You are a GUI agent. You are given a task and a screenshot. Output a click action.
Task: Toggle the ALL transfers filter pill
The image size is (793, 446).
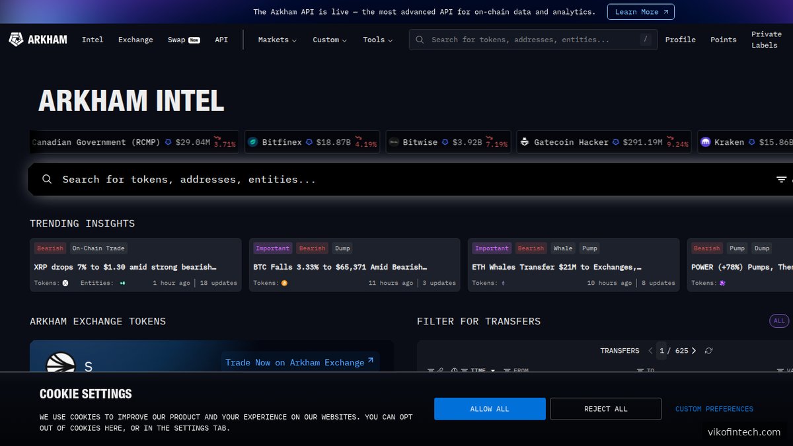click(779, 321)
